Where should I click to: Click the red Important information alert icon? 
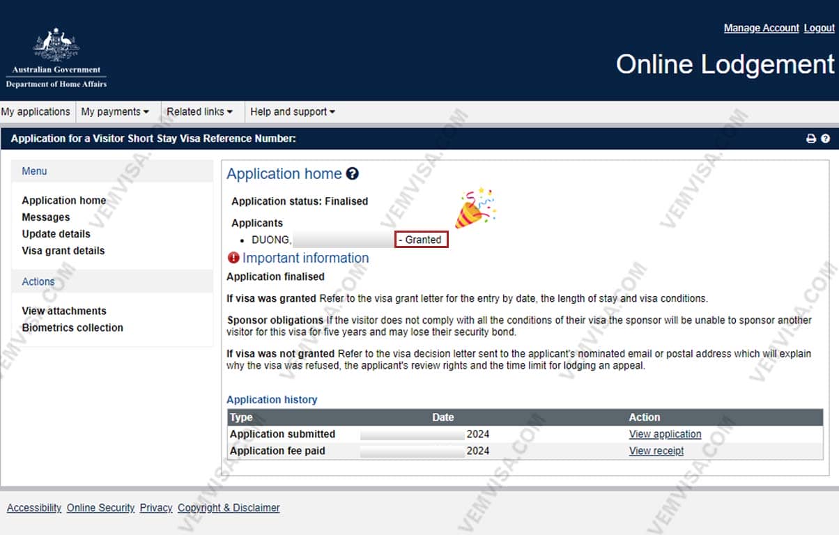233,258
